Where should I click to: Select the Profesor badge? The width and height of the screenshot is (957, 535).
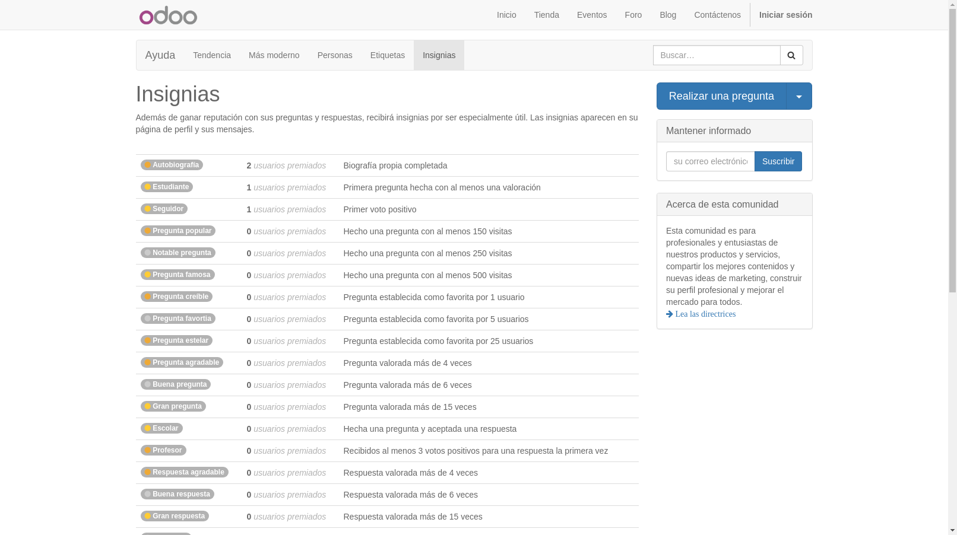tap(163, 450)
